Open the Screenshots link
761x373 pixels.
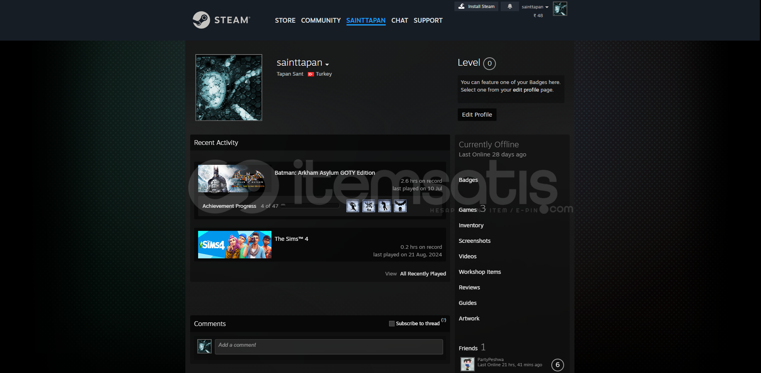(474, 241)
